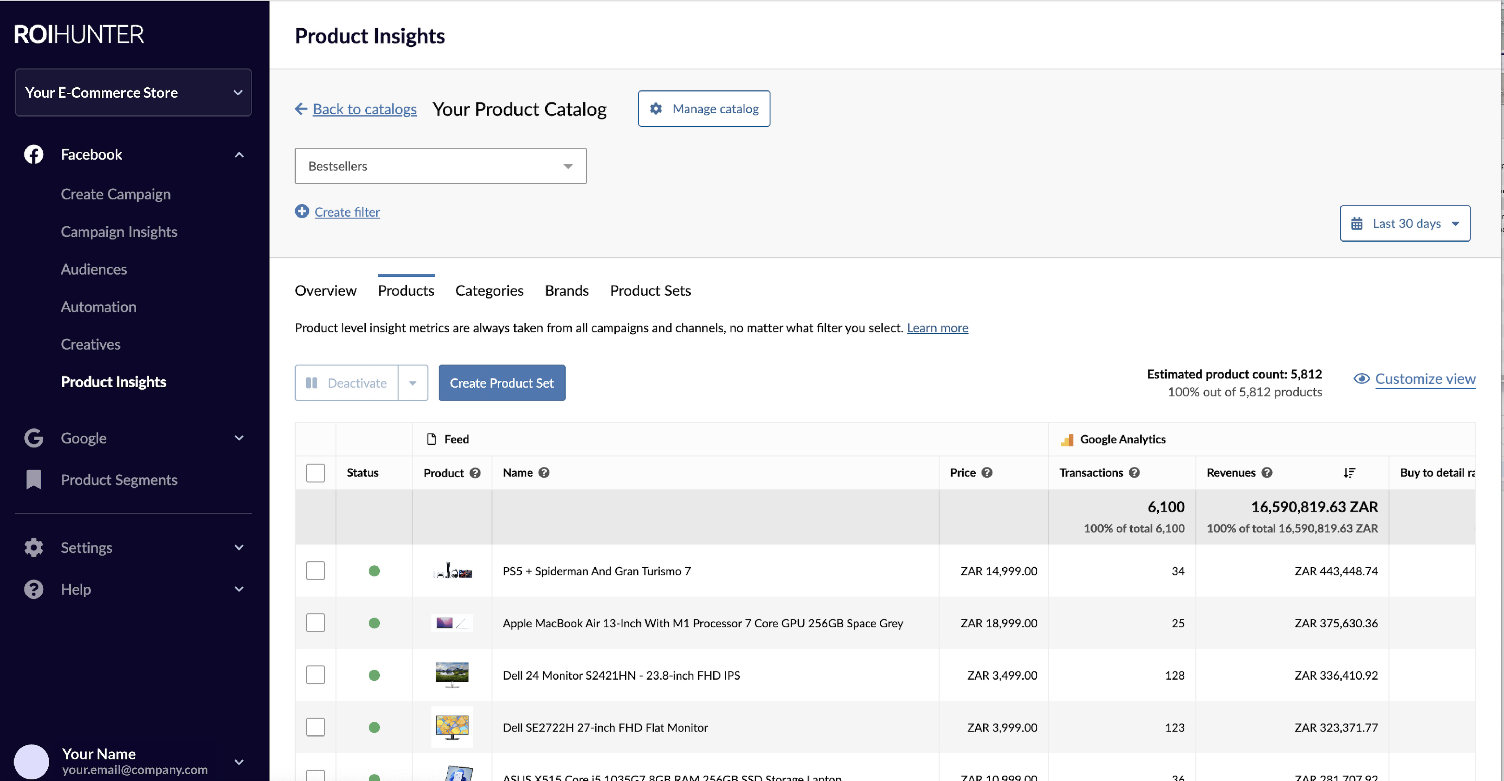The image size is (1504, 781).
Task: Click the sort descending icon in Revenues column
Action: click(x=1349, y=472)
